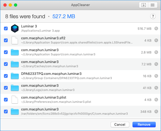Click the /var/folders folder icon
Screen dimensions: 161x131
coord(15,111)
